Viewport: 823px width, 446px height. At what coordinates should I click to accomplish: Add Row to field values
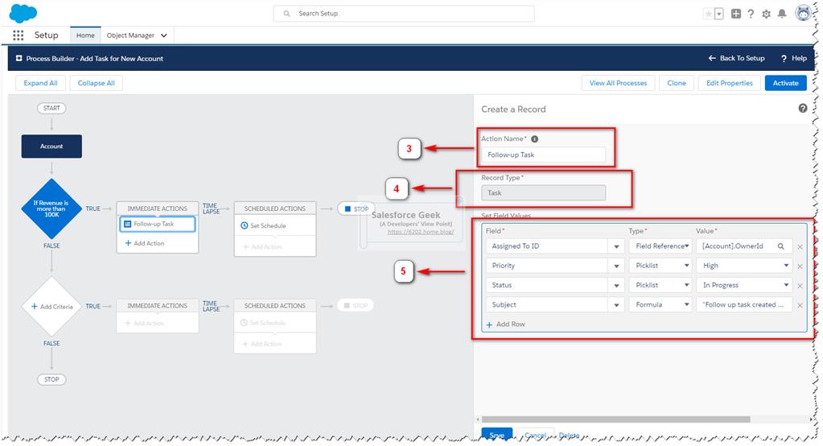point(505,324)
